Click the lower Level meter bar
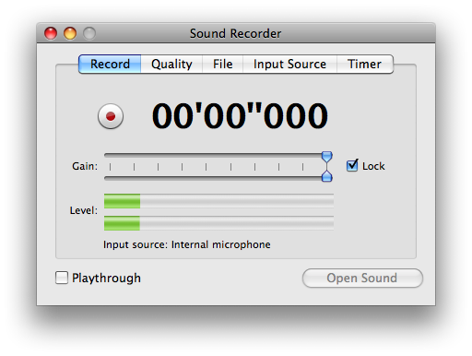The height and width of the screenshot is (356, 472). pos(218,223)
